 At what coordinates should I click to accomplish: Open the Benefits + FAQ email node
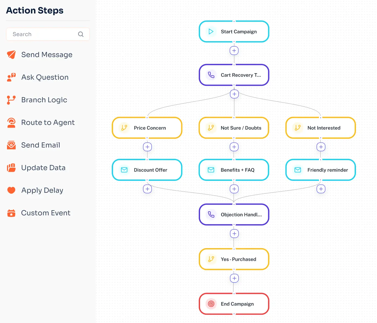[x=234, y=170]
